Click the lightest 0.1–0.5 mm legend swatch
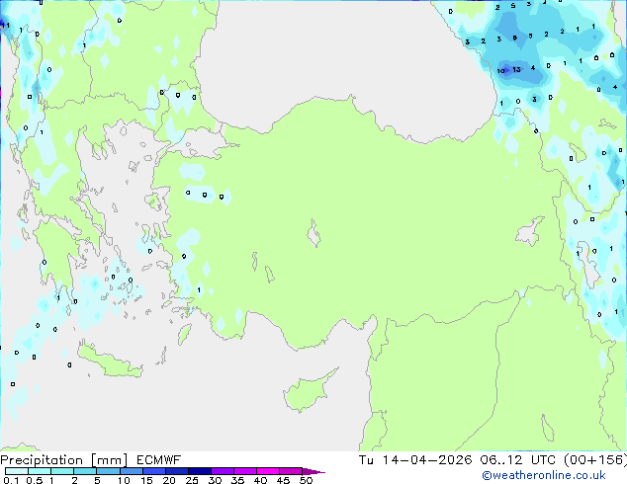The image size is (627, 484). 17,471
